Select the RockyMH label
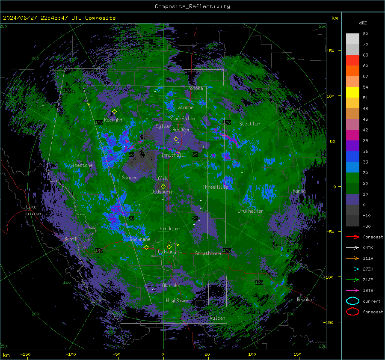385x360 pixels. (113, 120)
